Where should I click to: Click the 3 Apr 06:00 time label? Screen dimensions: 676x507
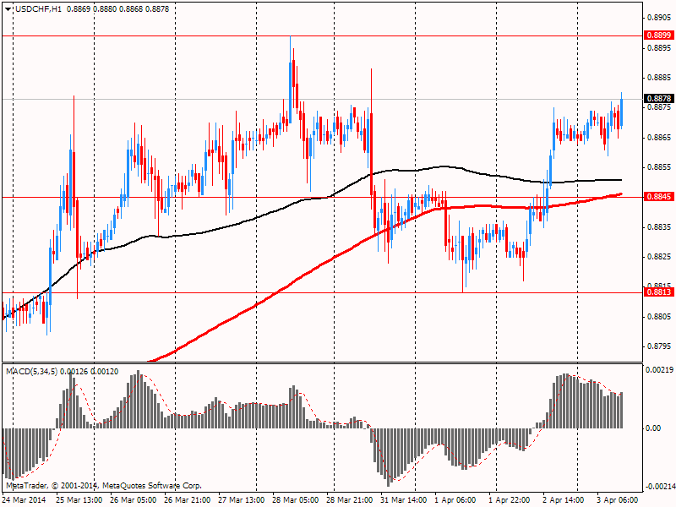tap(618, 500)
